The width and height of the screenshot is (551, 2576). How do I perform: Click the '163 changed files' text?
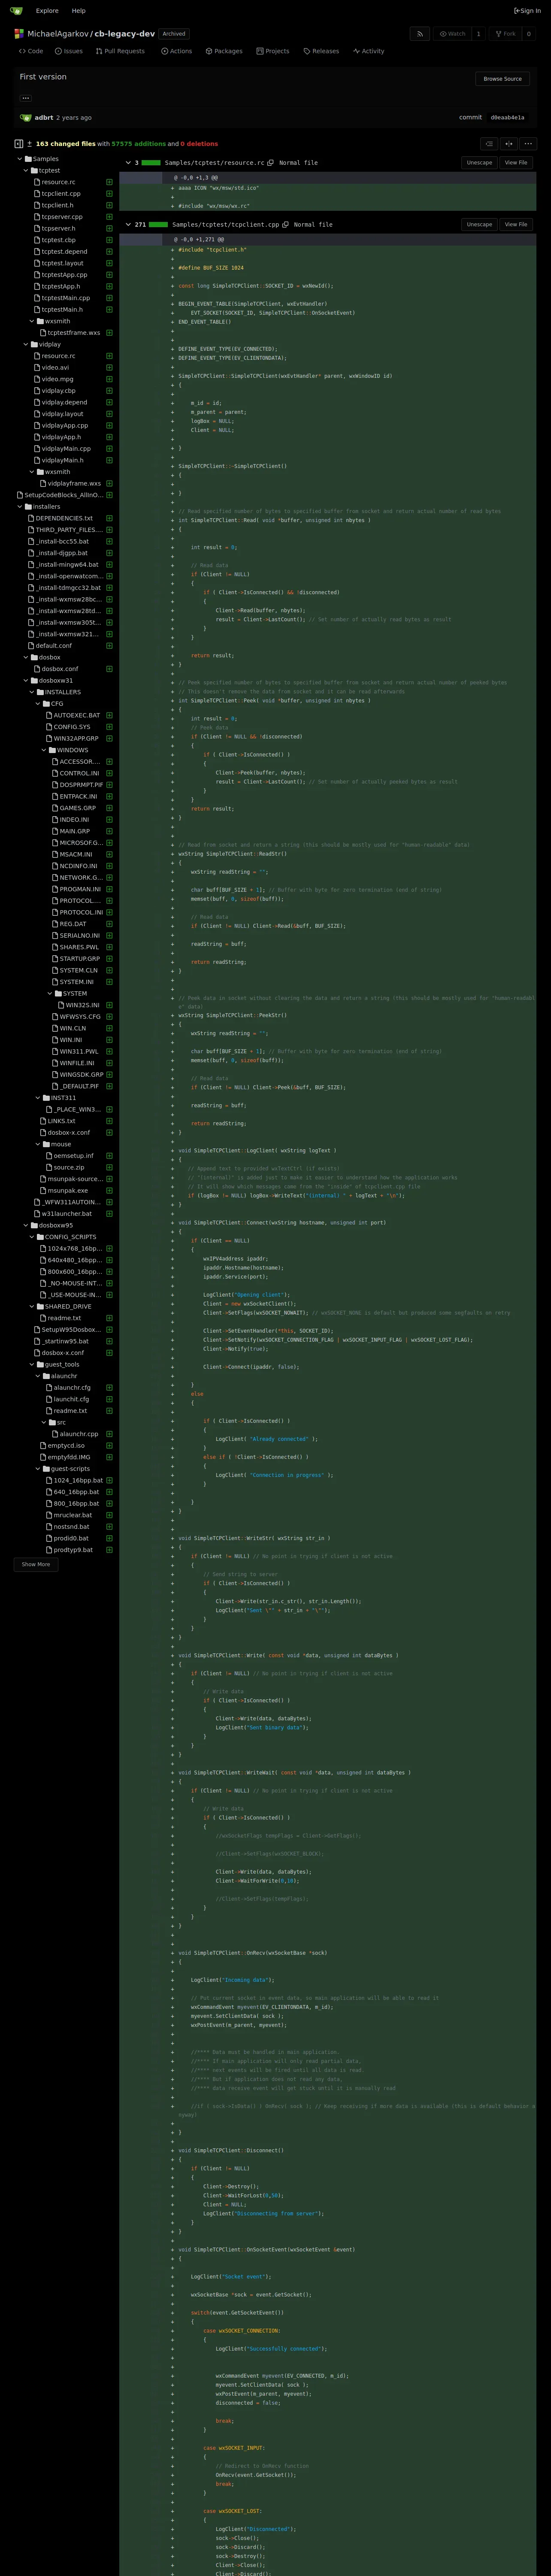66,144
